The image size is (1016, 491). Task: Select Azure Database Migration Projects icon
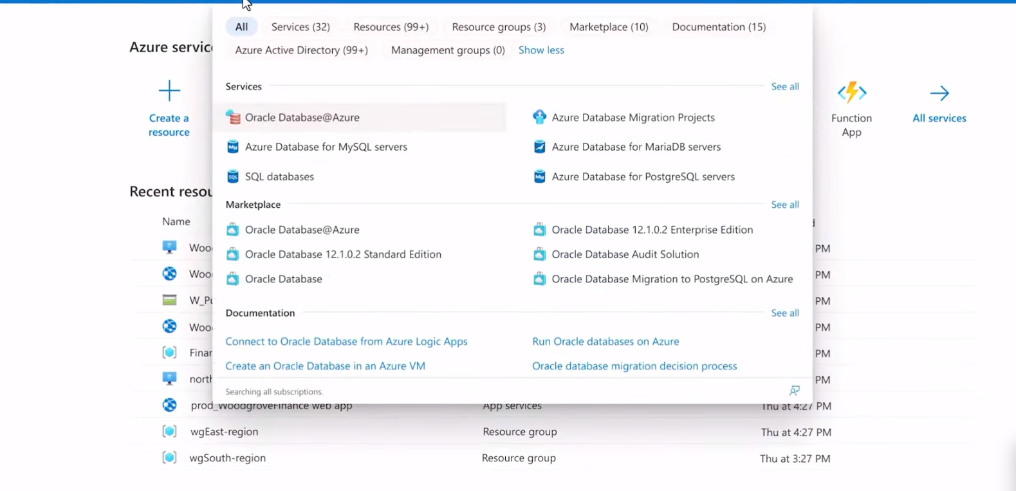(539, 117)
